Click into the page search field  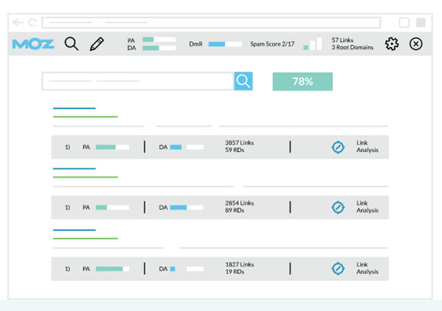[x=138, y=81]
